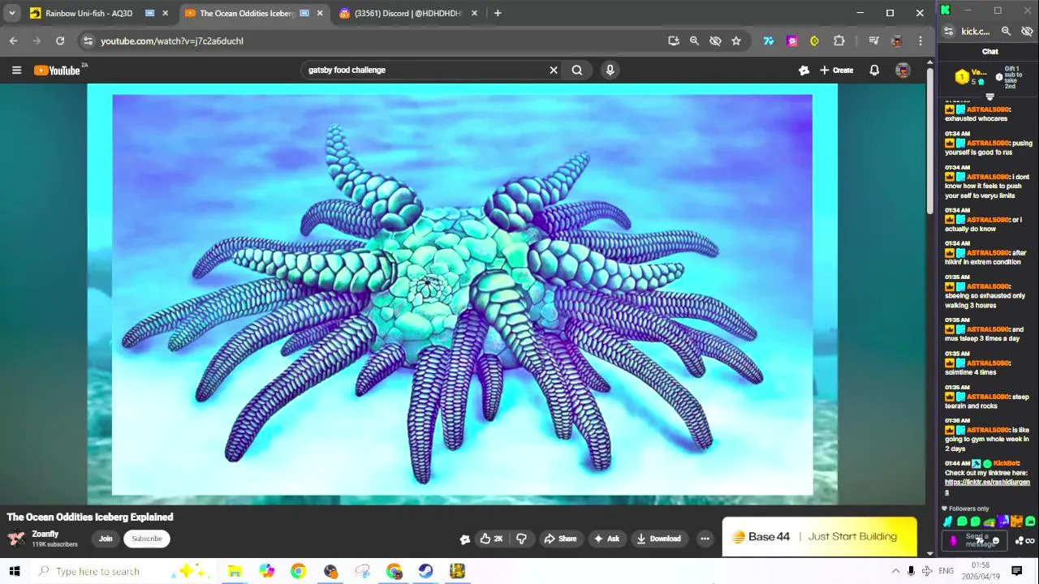View site information icon in address bar
Viewport: 1039px width, 584px height.
coord(88,41)
